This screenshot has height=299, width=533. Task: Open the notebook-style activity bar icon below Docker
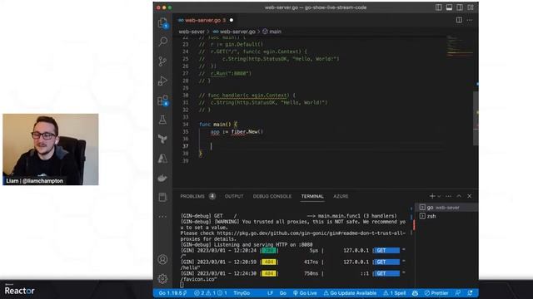pyautogui.click(x=163, y=197)
